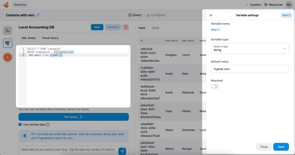Click the orange plus add button in sidebar
Screen dimensions: 295x155
(x=7, y=57)
